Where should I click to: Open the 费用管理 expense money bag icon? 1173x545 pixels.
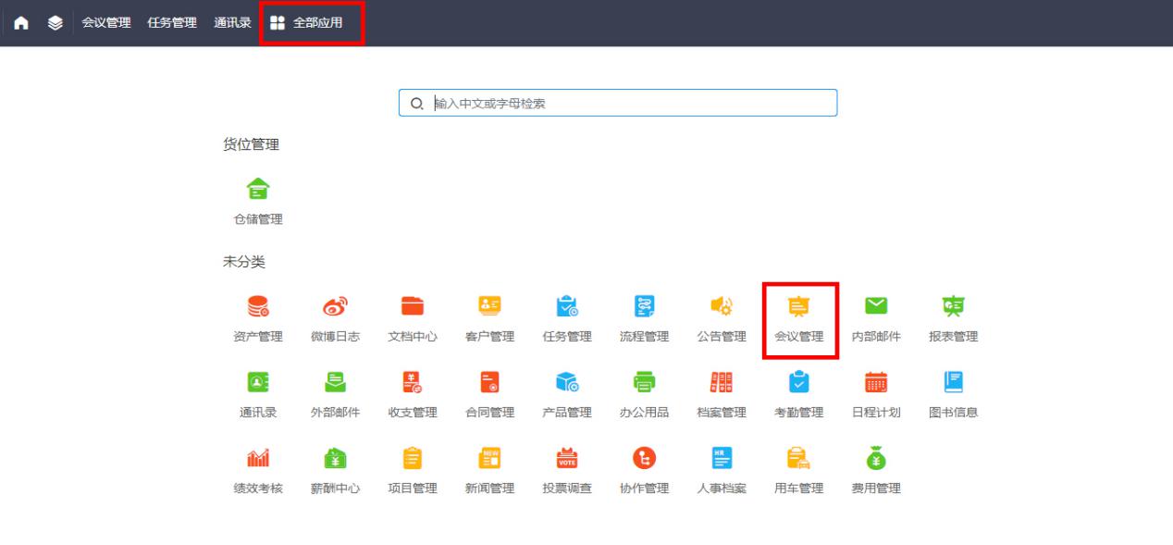(x=875, y=459)
